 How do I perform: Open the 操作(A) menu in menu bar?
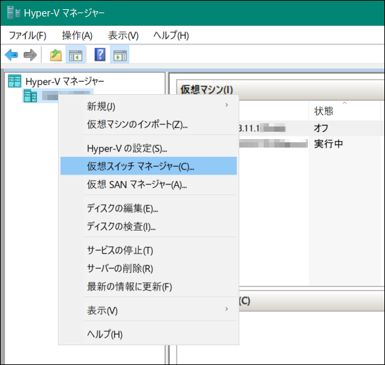click(x=77, y=36)
